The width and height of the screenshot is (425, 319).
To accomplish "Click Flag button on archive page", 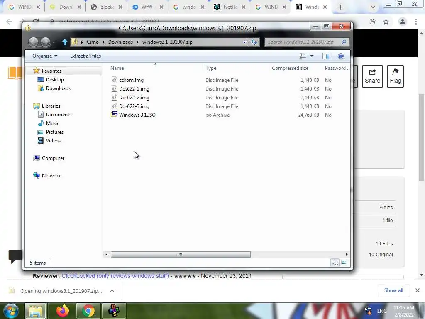I will point(395,76).
